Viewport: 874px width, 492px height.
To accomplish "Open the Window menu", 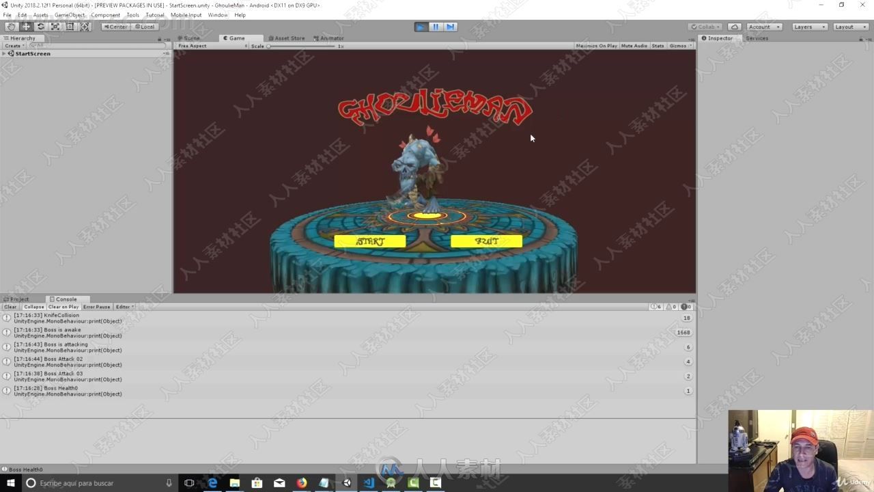I will (x=218, y=15).
